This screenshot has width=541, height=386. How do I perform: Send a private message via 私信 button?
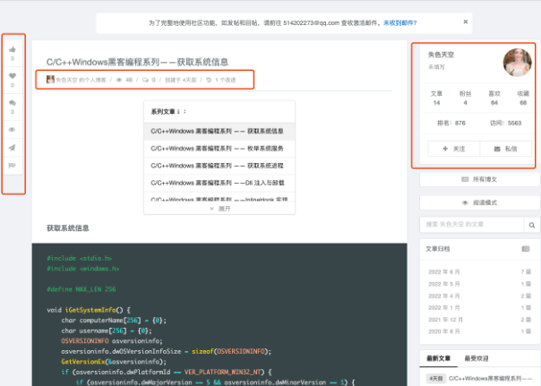[506, 149]
